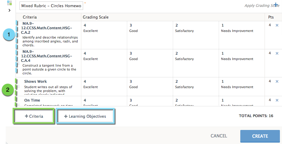Viewport: 282px width, 144px height.
Task: Click the drag handle for the HSG-C.A.4 row
Action: coord(18,63)
